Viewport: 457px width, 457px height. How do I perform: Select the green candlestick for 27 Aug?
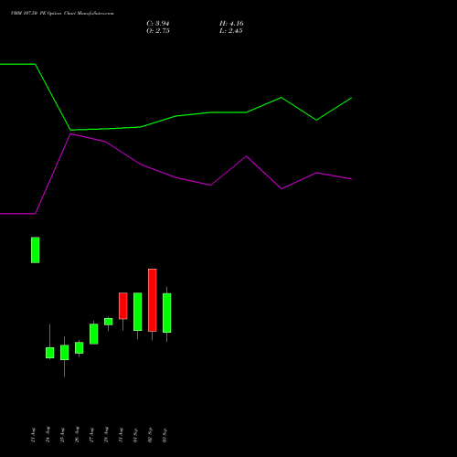coord(94,334)
